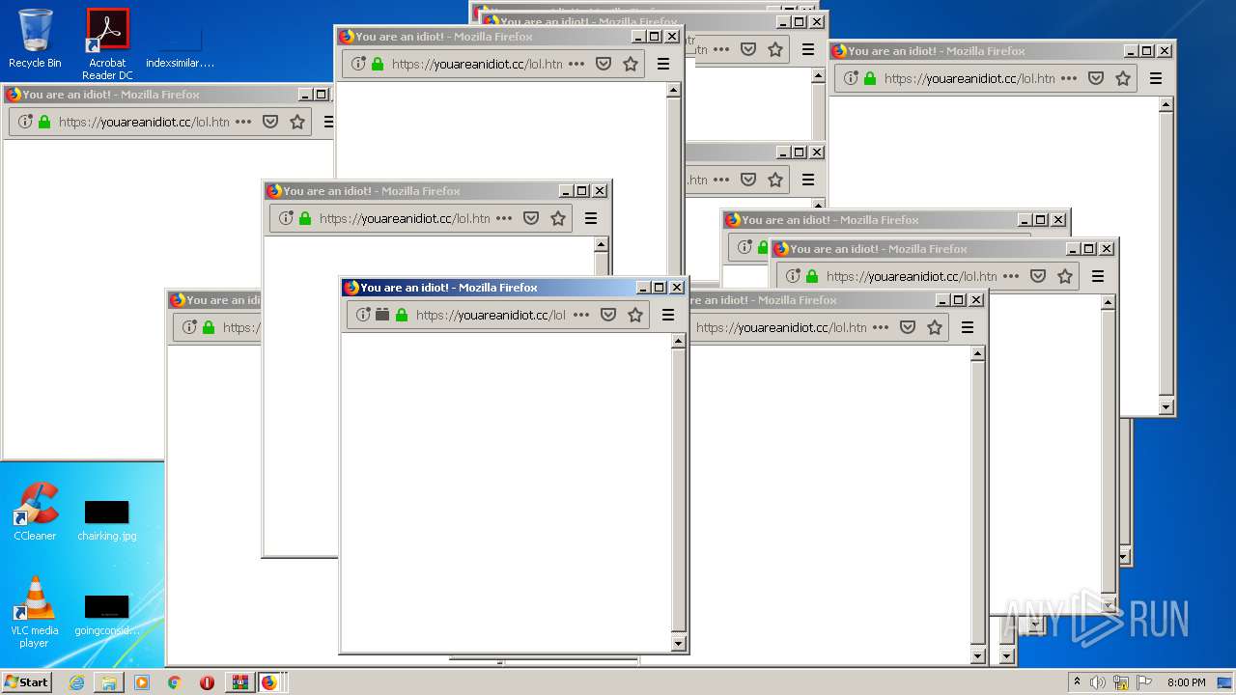Click the network status tray icon
The width and height of the screenshot is (1236, 695).
coord(1121,682)
